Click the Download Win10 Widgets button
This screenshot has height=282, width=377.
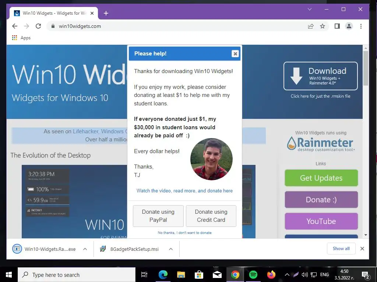coord(321,76)
